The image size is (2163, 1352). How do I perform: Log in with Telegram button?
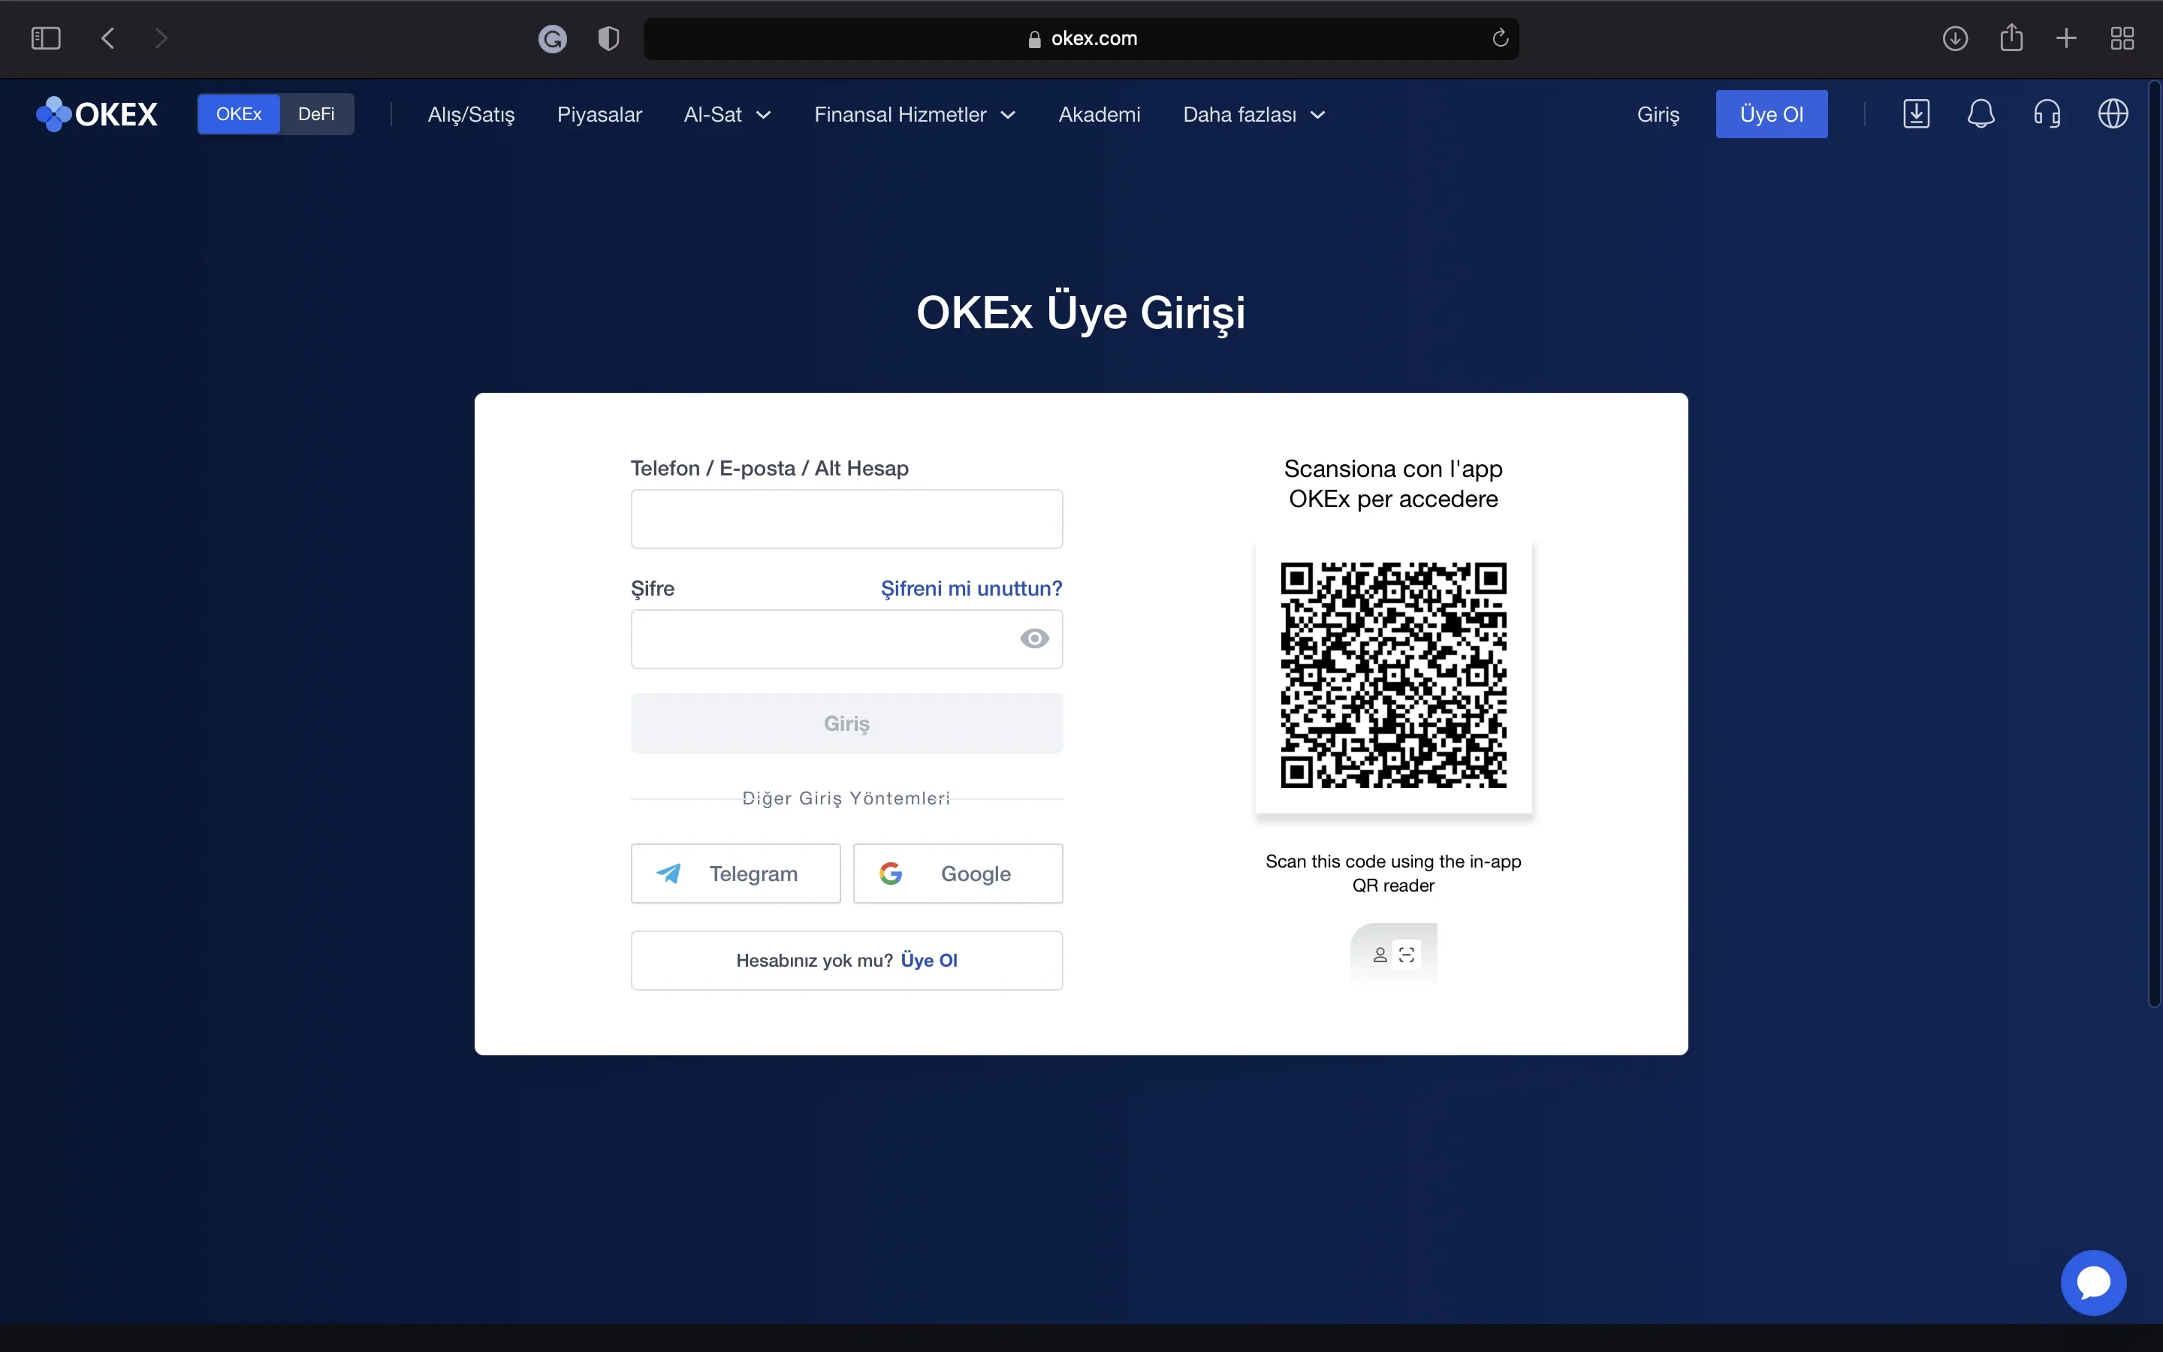[735, 874]
